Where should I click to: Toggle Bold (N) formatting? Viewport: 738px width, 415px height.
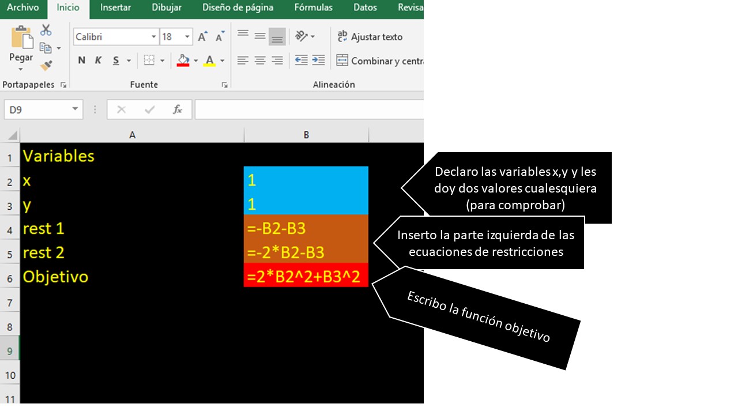[x=82, y=61]
